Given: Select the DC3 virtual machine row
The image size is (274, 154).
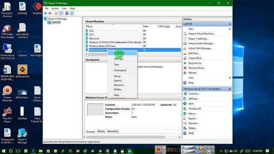Looking at the screenshot, I should click(x=133, y=35).
